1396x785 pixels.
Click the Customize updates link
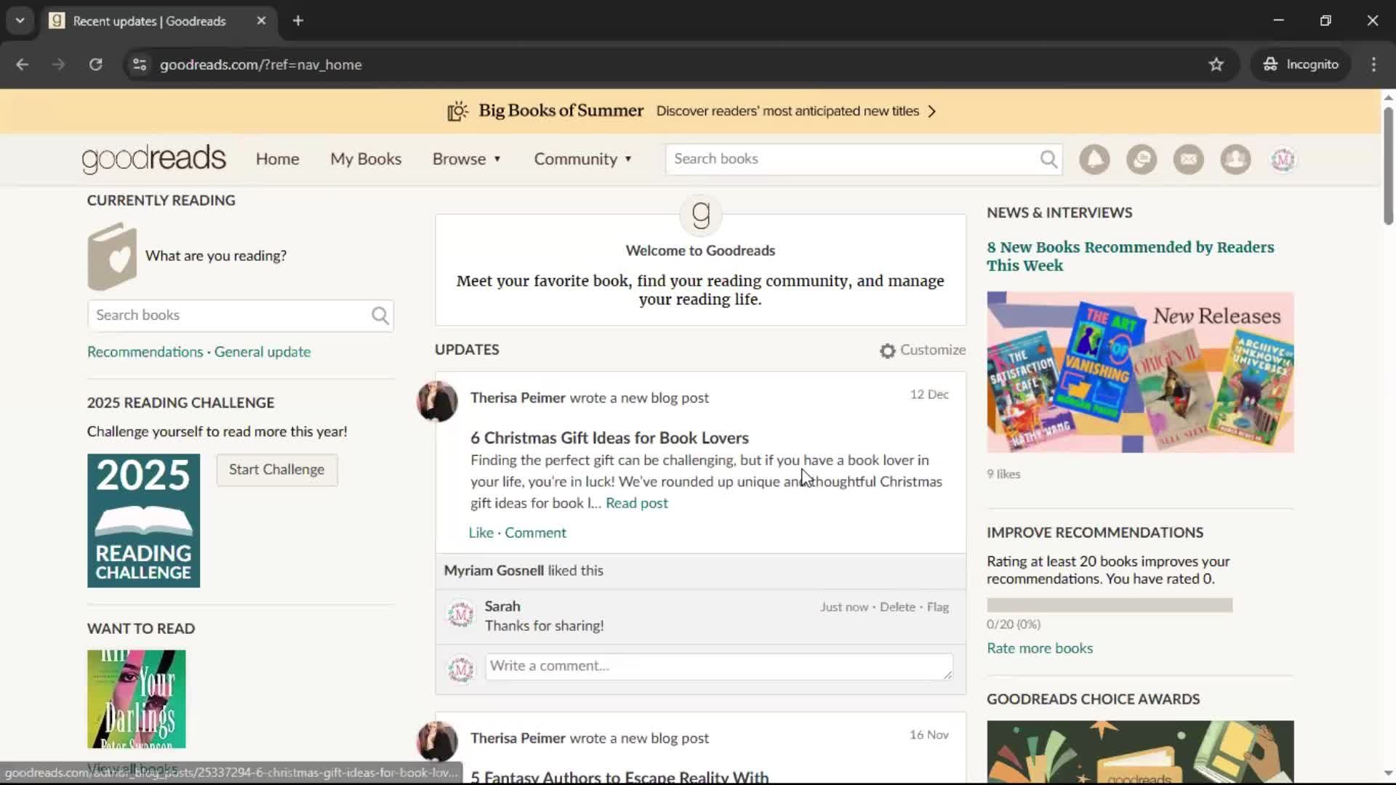(933, 350)
